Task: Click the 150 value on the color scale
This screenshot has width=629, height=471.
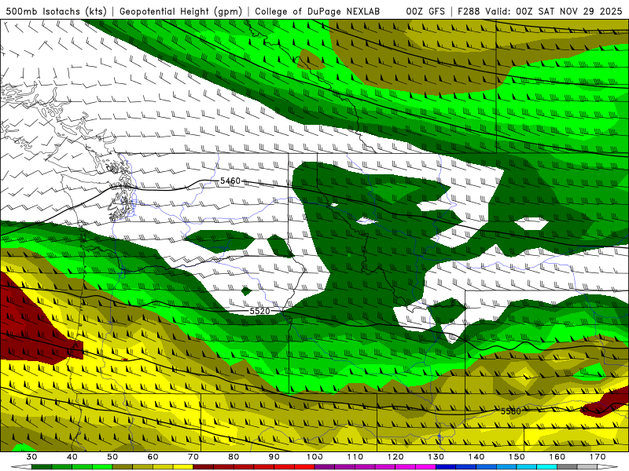Action: [517, 457]
